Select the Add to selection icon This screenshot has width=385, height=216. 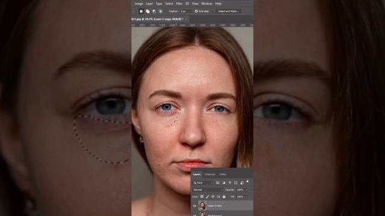(147, 11)
